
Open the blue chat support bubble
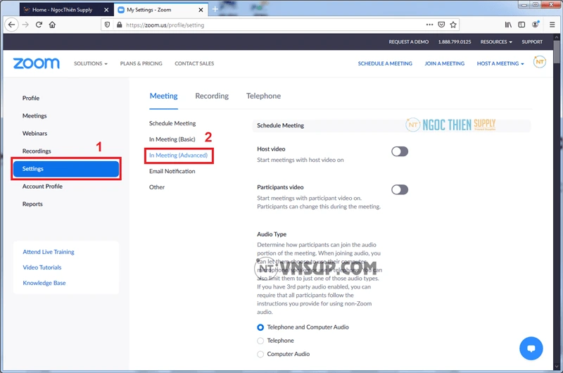pyautogui.click(x=531, y=348)
